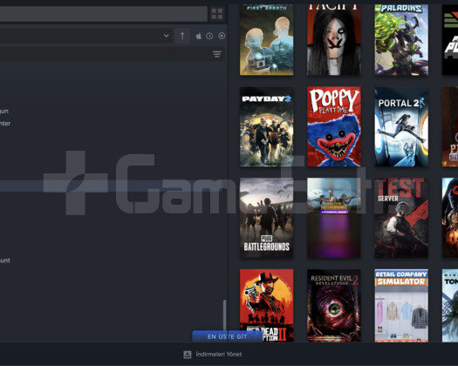Open the PUBG Test Server cover
This screenshot has width=458, height=366.
pos(401,218)
